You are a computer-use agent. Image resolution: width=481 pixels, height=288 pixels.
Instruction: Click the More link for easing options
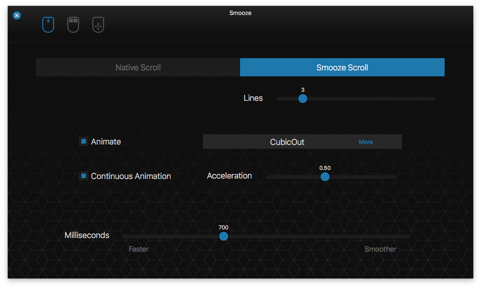coord(366,142)
